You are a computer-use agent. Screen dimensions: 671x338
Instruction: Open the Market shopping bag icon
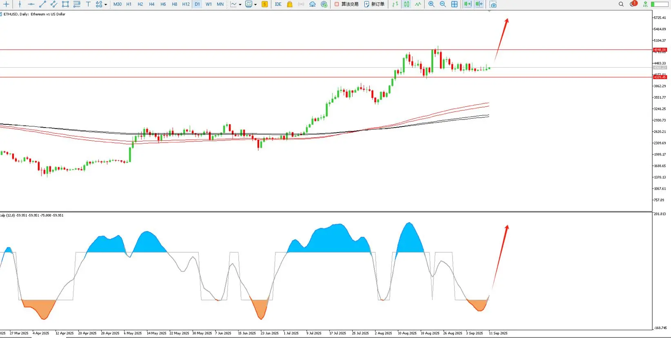point(290,4)
